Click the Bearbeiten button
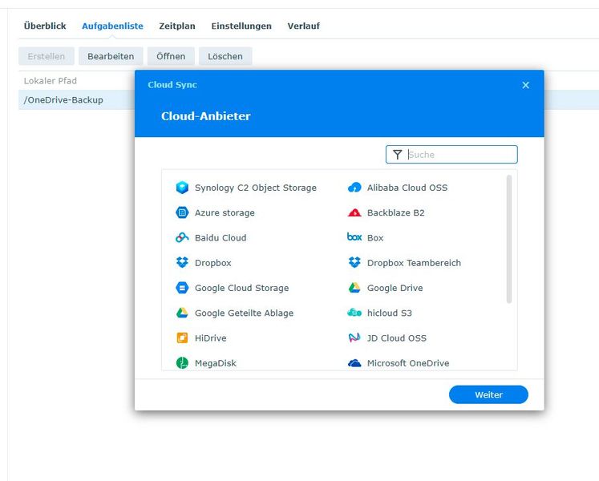The width and height of the screenshot is (599, 481). pyautogui.click(x=111, y=56)
